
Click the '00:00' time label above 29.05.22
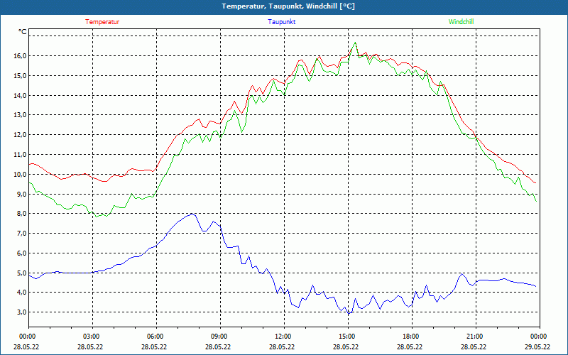click(537, 337)
